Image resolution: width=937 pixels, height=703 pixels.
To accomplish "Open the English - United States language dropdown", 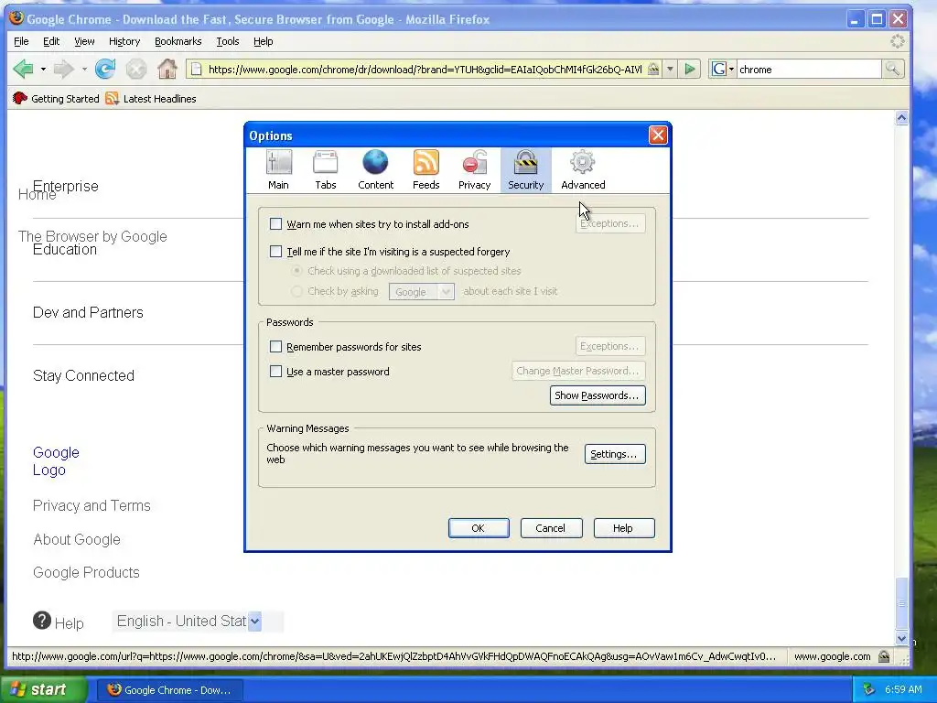I will pos(254,622).
